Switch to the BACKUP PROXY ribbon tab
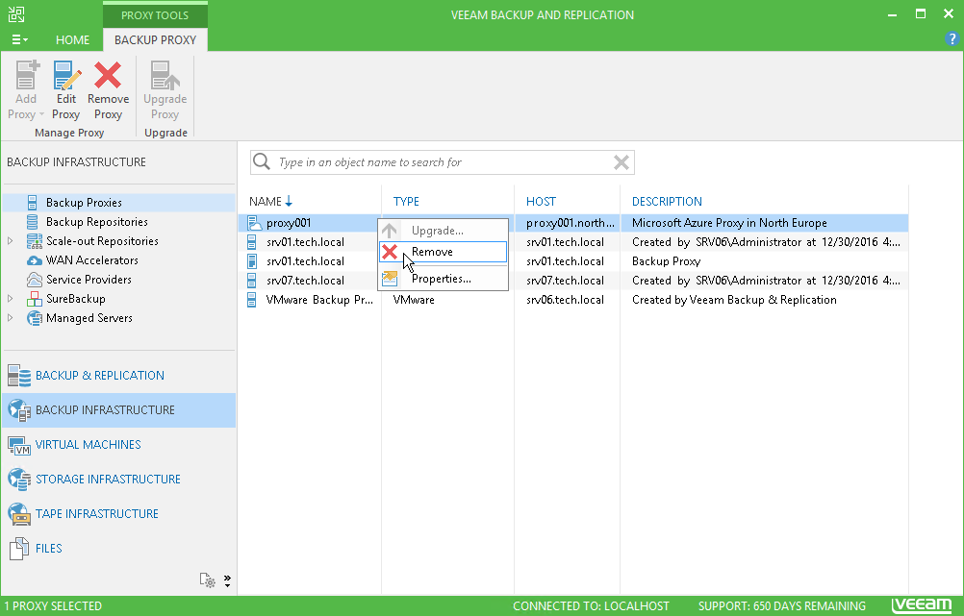964x616 pixels. point(155,40)
